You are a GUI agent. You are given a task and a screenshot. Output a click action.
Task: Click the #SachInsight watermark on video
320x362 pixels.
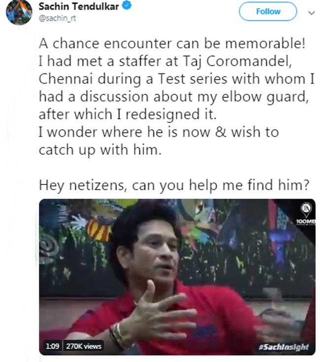284,347
